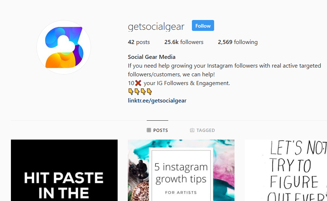Click the Follow button
327x201 pixels.
[x=203, y=25]
